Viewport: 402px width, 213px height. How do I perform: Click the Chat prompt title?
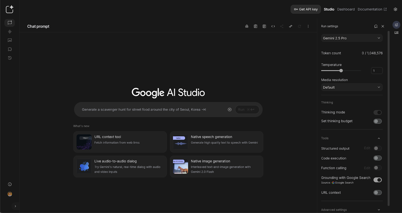pyautogui.click(x=38, y=26)
